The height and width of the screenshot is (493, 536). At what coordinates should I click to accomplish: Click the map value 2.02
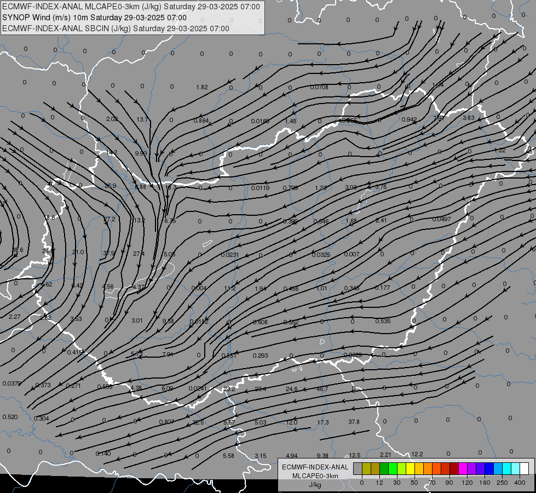click(112, 119)
